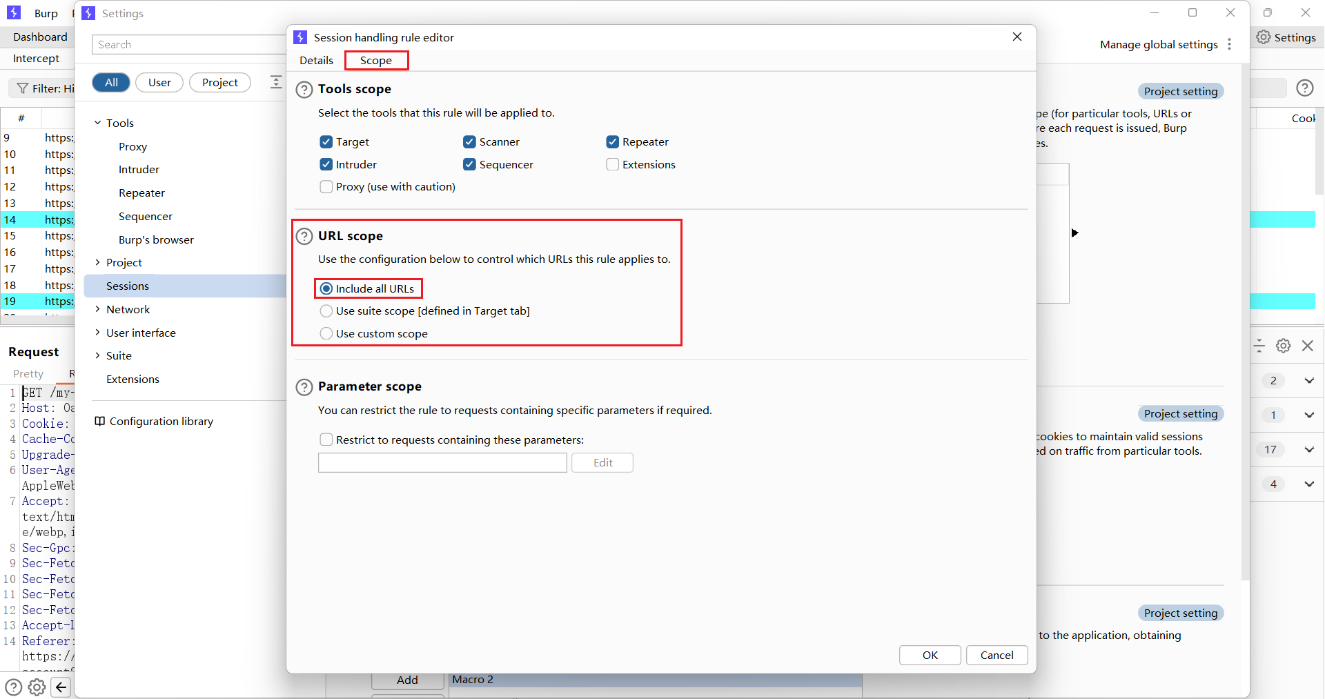Collapse the Tools tree node
The height and width of the screenshot is (699, 1325).
coord(97,123)
